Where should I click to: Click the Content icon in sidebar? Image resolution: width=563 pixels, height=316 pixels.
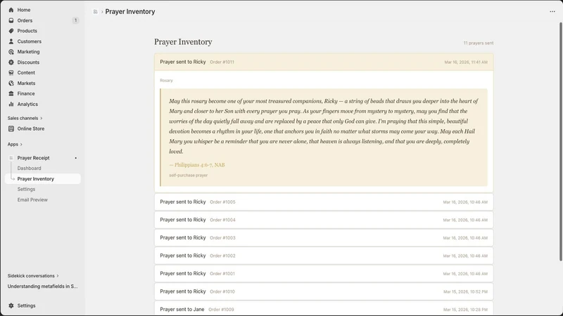point(11,72)
